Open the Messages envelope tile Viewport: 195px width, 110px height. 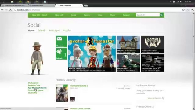pos(61,42)
